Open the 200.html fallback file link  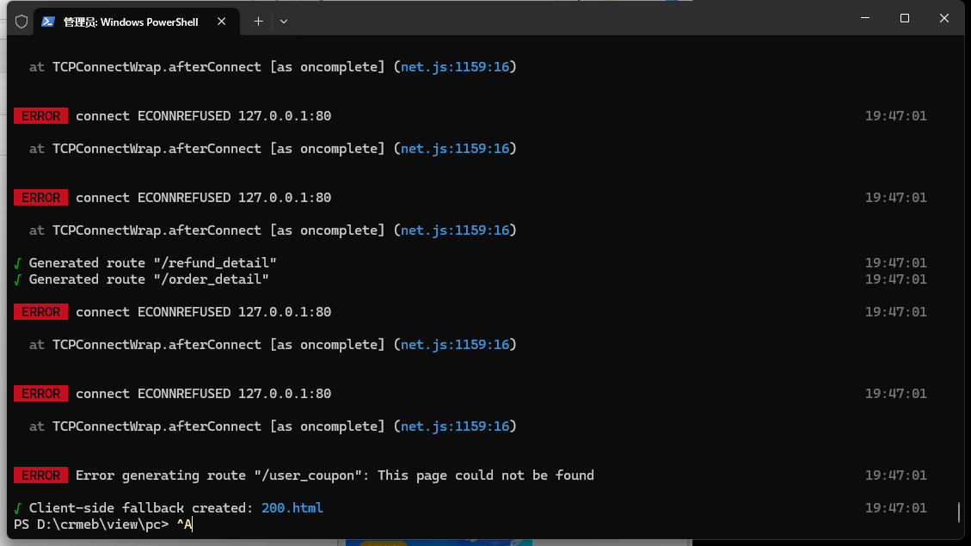[292, 508]
